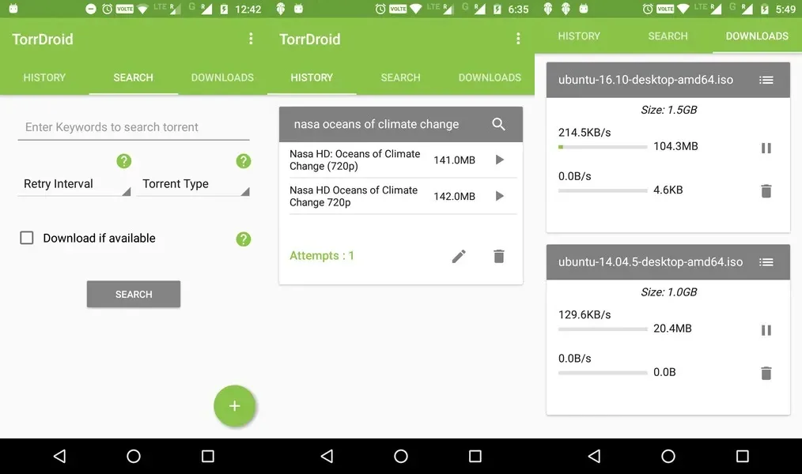802x474 pixels.
Task: Click ubuntu-14.04.5 download progress bar at 20.4MB
Action: pos(603,329)
